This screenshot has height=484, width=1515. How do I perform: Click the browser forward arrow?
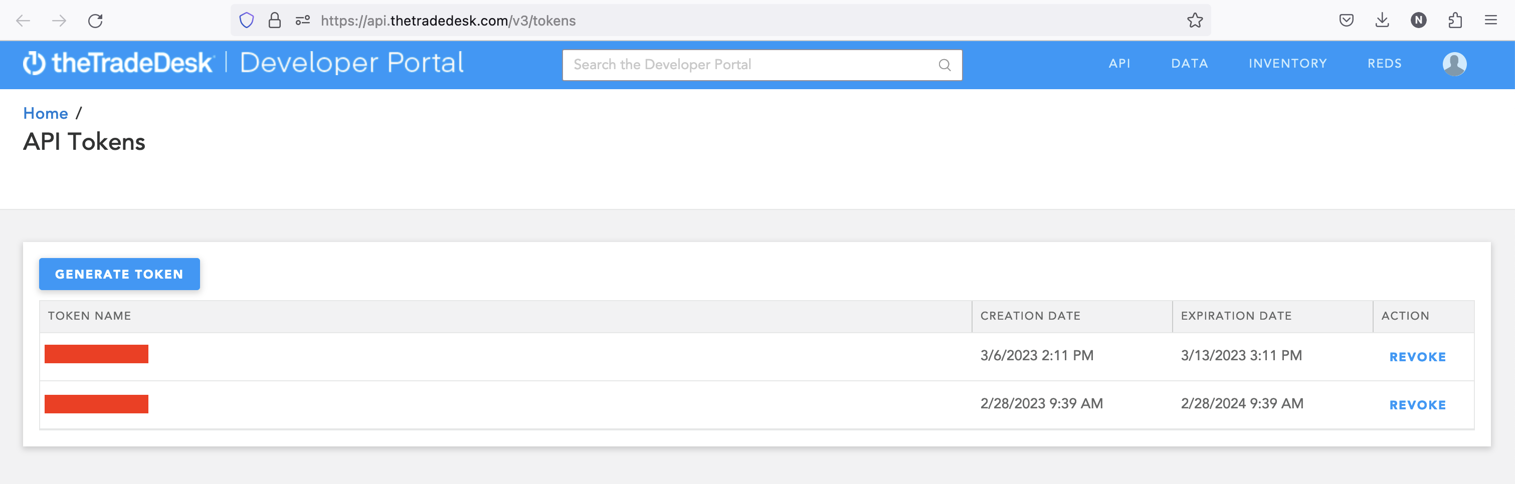coord(59,21)
